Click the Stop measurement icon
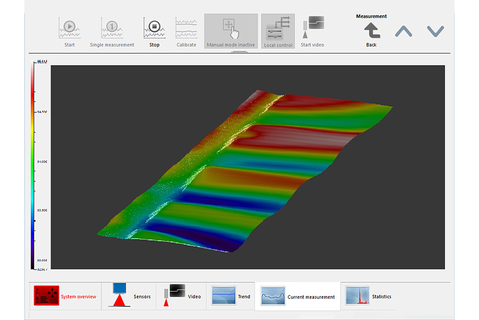The image size is (479, 320). [154, 26]
